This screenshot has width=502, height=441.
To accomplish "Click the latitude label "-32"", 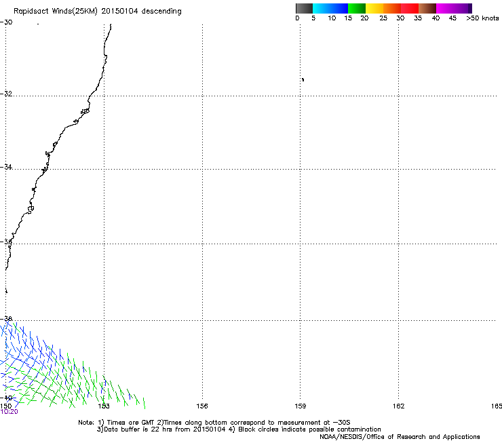I will coord(6,94).
